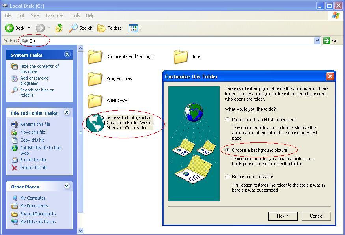
Task: Open the Favorites menu
Action: (x=54, y=15)
